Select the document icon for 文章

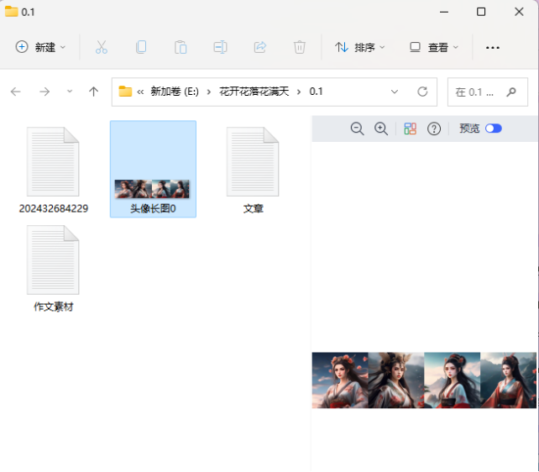pyautogui.click(x=253, y=161)
